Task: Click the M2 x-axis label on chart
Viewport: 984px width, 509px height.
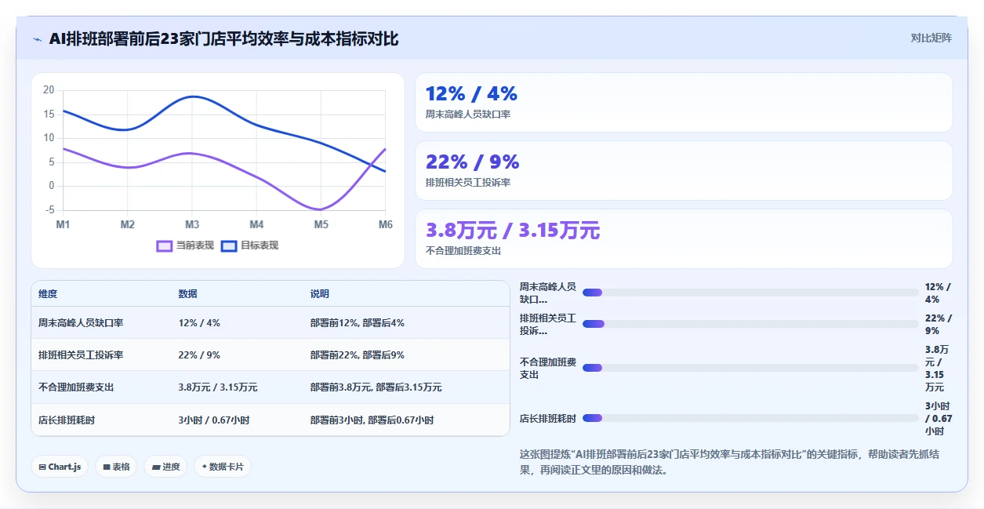Action: (x=127, y=225)
